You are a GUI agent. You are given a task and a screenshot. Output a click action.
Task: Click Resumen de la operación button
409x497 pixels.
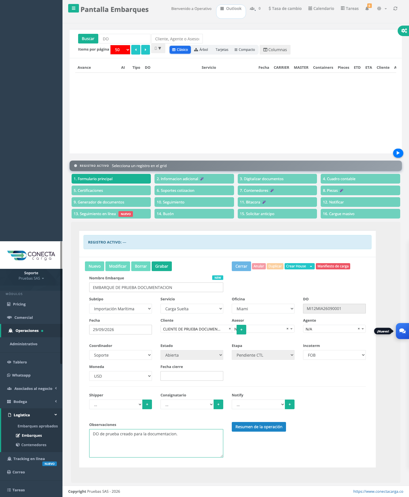259,427
